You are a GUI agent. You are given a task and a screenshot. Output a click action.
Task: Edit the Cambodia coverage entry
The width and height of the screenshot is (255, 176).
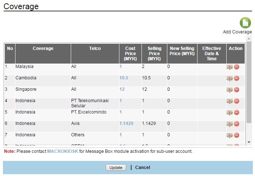tap(230, 78)
